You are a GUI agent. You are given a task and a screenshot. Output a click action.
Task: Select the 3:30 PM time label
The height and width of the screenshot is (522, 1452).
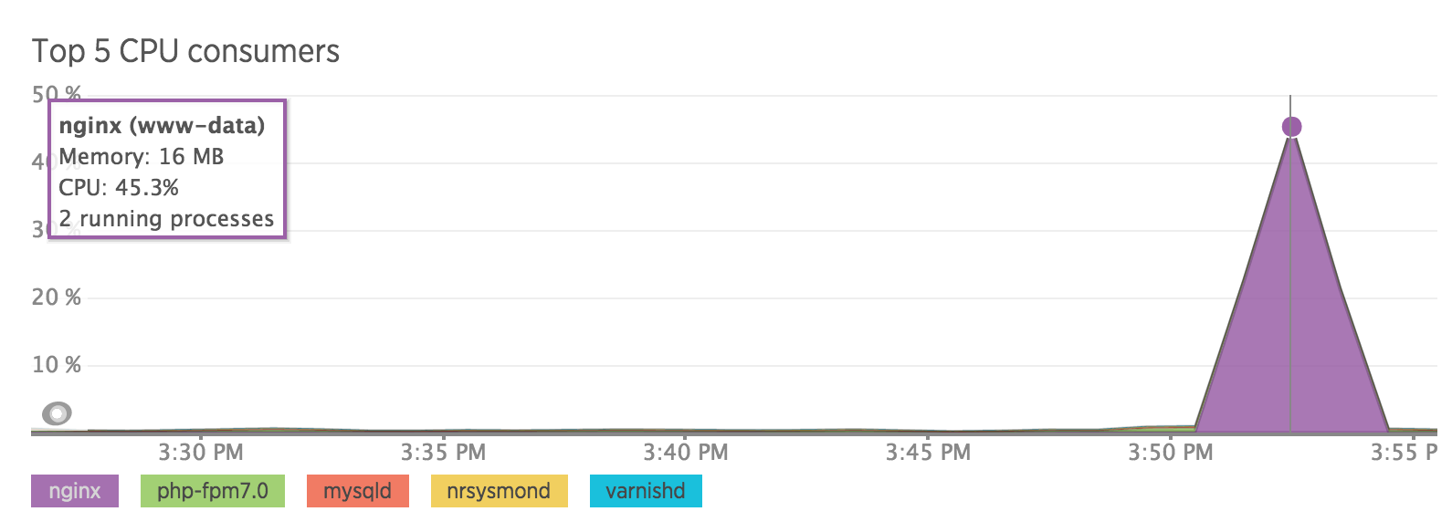[x=201, y=453]
